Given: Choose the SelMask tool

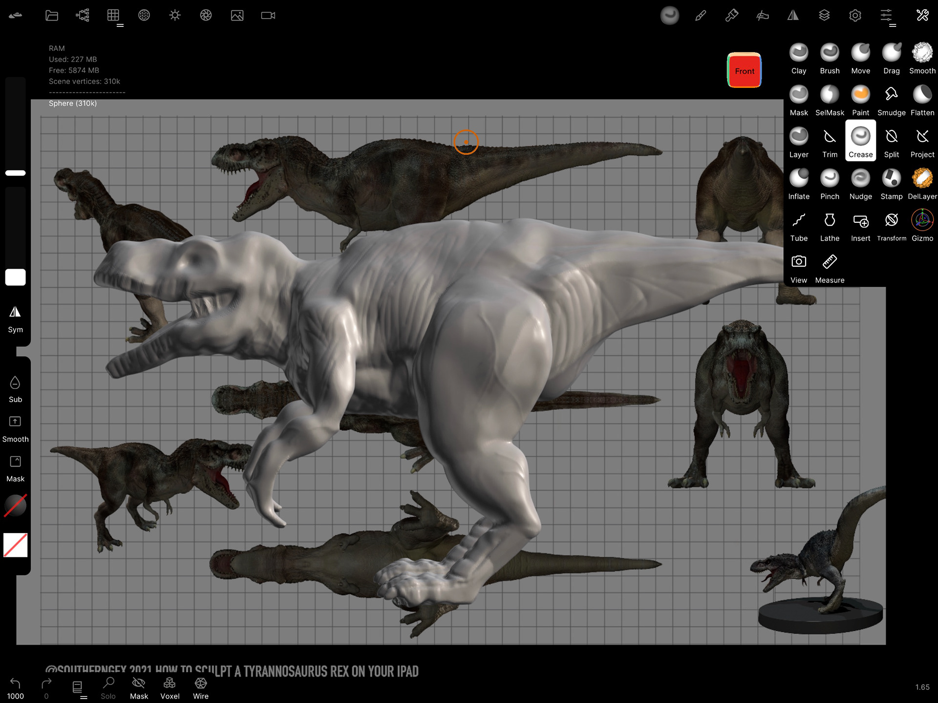Looking at the screenshot, I should pyautogui.click(x=830, y=101).
